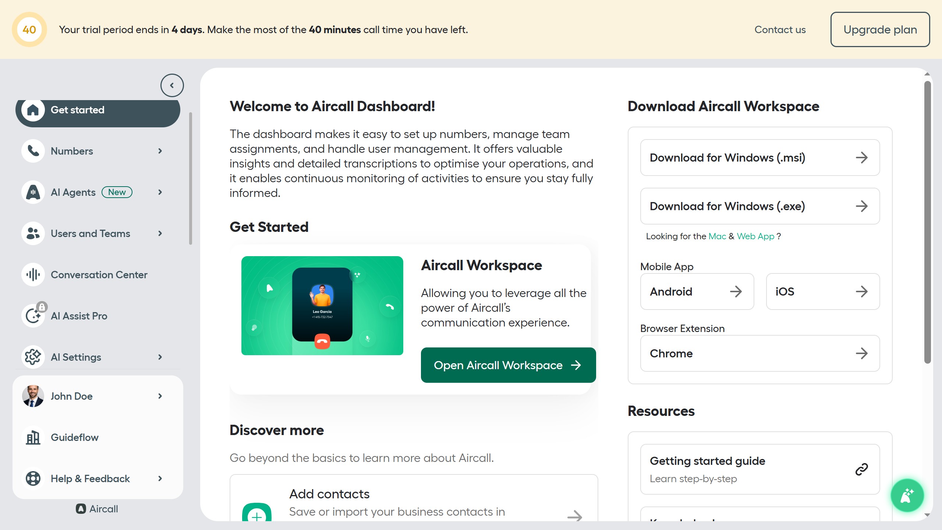Click John Doe's avatar photo
The height and width of the screenshot is (530, 942).
(33, 396)
